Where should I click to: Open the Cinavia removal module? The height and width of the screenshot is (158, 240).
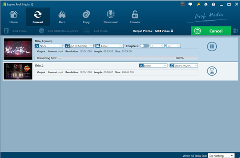coord(135,17)
